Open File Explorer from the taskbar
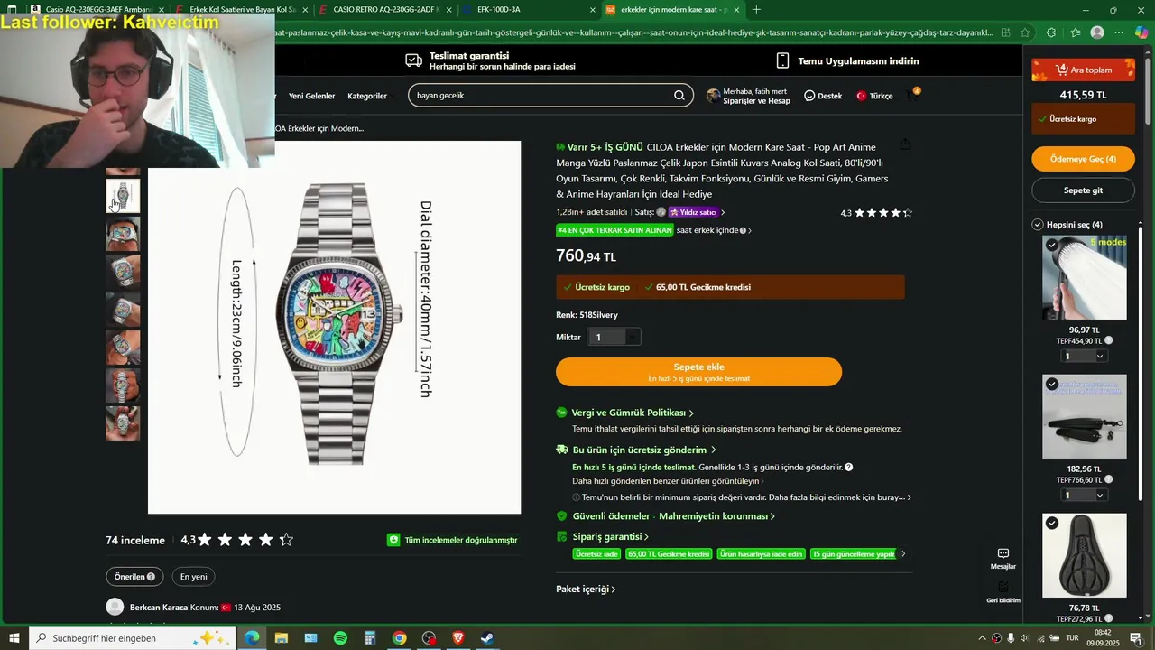Image resolution: width=1155 pixels, height=650 pixels. 282,638
